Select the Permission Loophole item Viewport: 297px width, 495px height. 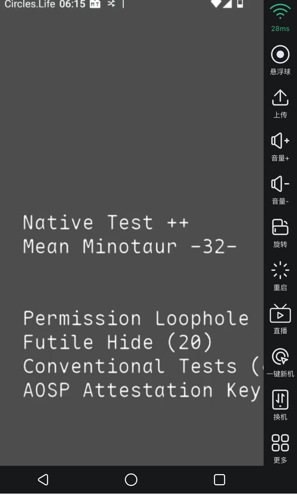(x=136, y=319)
